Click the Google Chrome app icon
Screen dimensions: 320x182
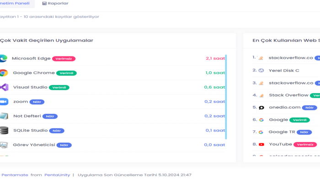tap(3, 73)
